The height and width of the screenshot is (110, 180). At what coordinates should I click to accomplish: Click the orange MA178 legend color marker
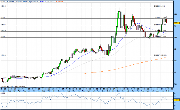coord(56,2)
